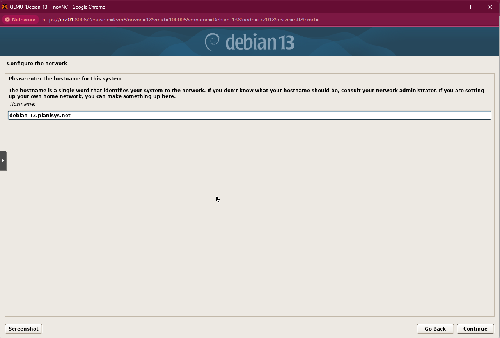The image size is (500, 338).
Task: Click the Hostname: label above the text box
Action: pos(22,104)
